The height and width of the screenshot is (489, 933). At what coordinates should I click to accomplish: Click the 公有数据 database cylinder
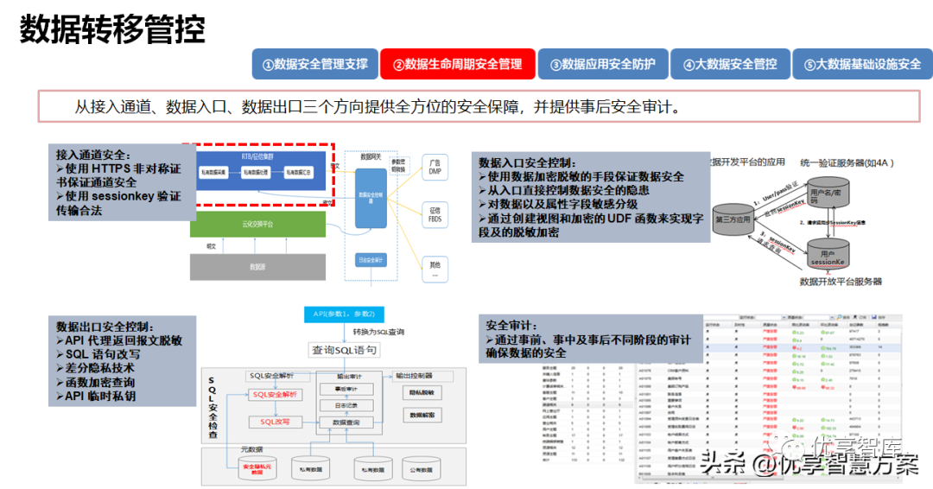pos(422,469)
